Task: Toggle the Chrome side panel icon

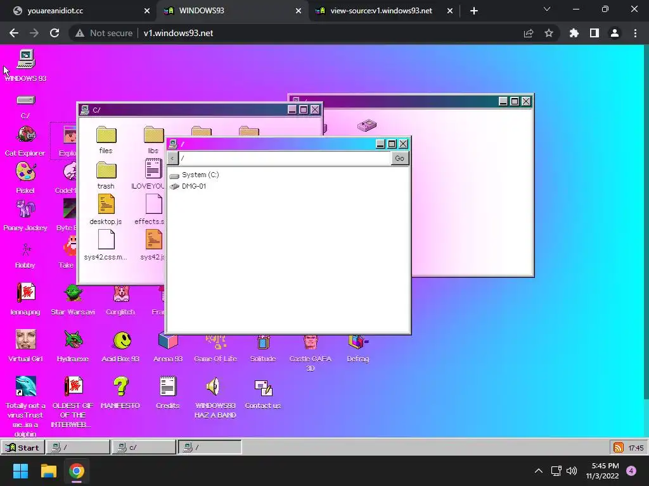Action: (594, 33)
